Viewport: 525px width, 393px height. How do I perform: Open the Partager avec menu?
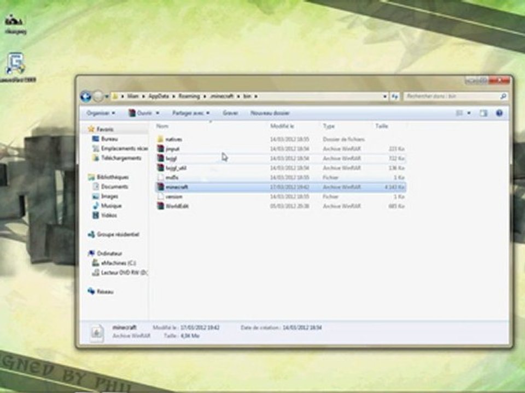coord(191,114)
